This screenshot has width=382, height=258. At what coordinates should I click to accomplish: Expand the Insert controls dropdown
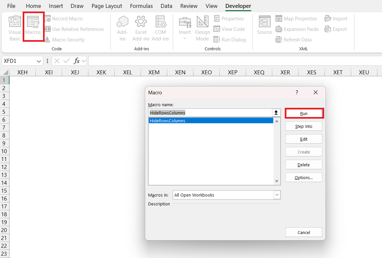[x=185, y=38]
